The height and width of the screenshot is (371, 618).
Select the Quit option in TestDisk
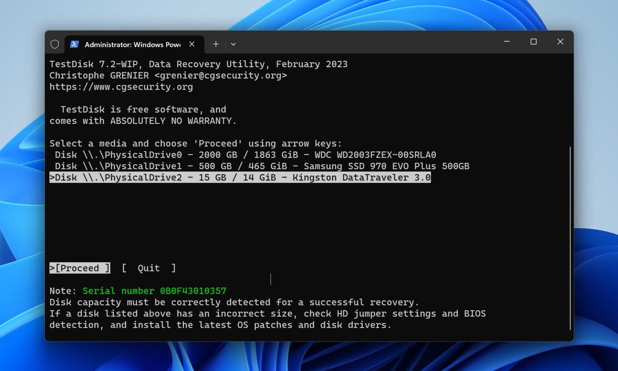pos(148,268)
